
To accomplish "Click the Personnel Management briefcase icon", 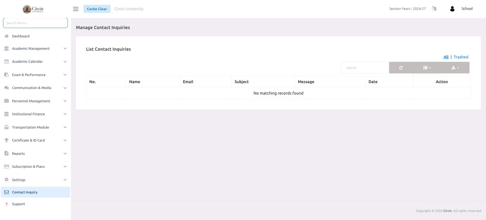I will pyautogui.click(x=7, y=101).
